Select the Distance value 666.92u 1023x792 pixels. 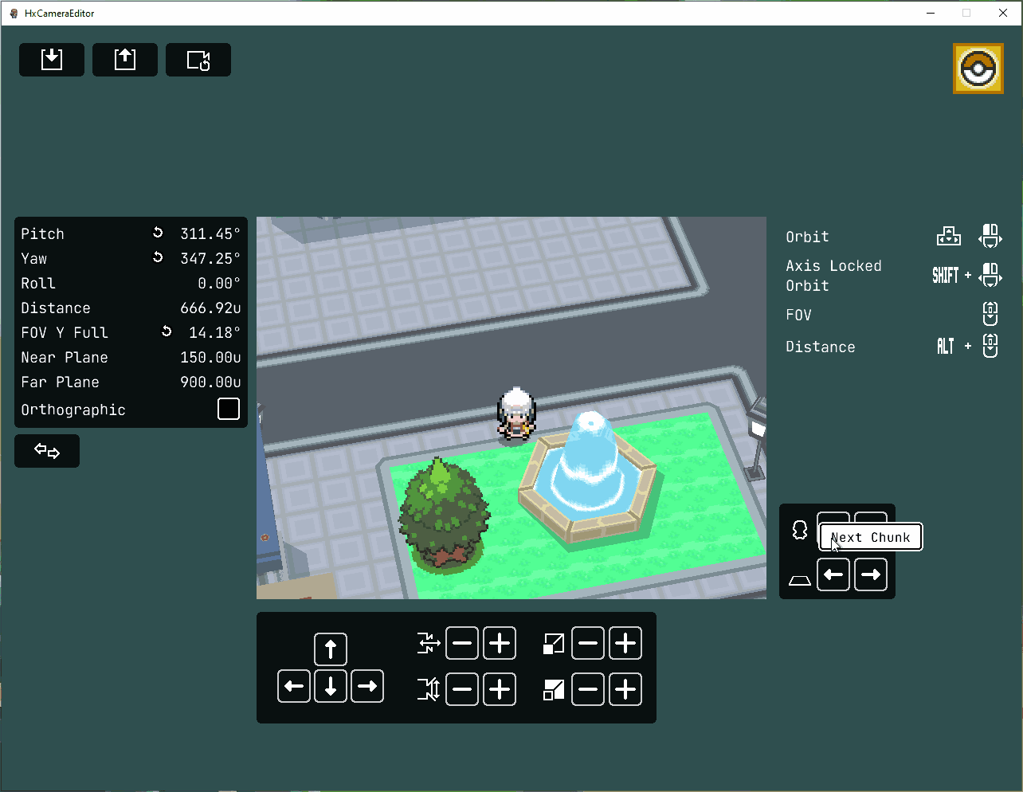[x=210, y=308]
